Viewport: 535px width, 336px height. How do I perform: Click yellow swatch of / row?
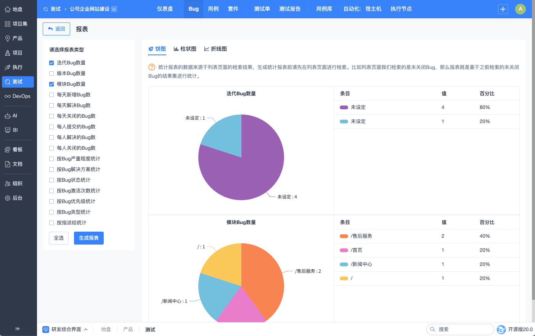tap(344, 278)
